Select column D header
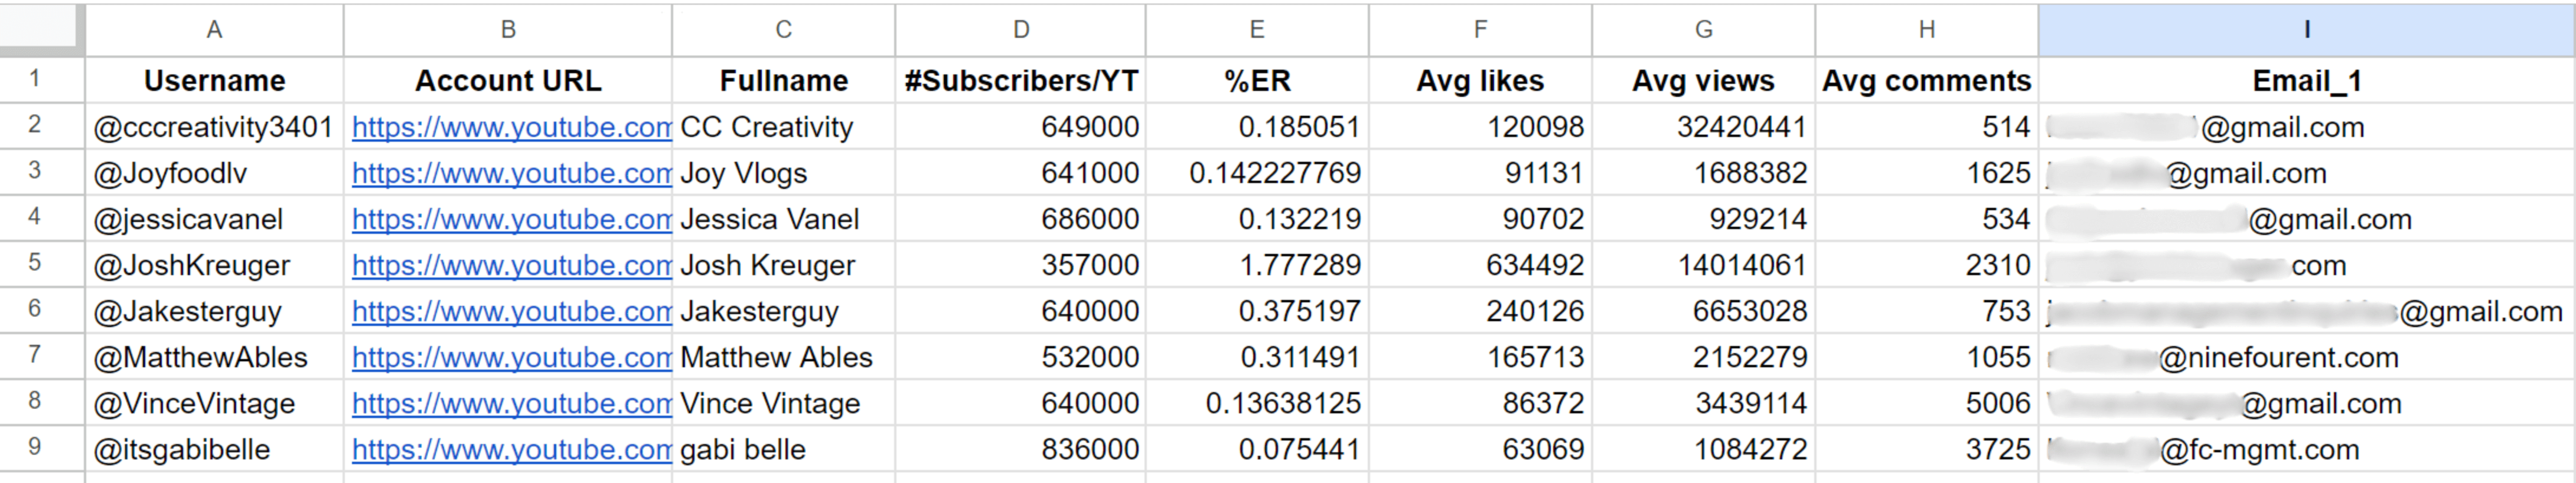The height and width of the screenshot is (483, 2576). point(1020,30)
